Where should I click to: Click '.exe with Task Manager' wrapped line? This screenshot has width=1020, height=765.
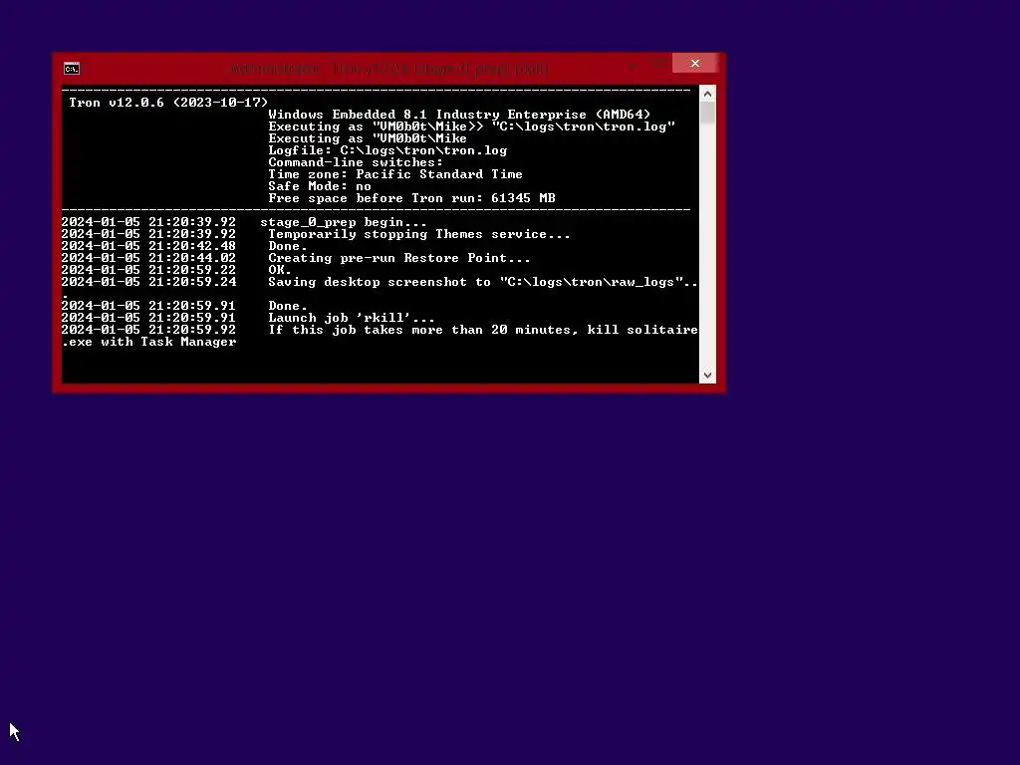point(149,343)
